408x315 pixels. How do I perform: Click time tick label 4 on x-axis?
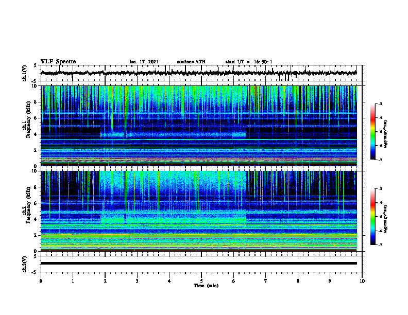(169, 281)
